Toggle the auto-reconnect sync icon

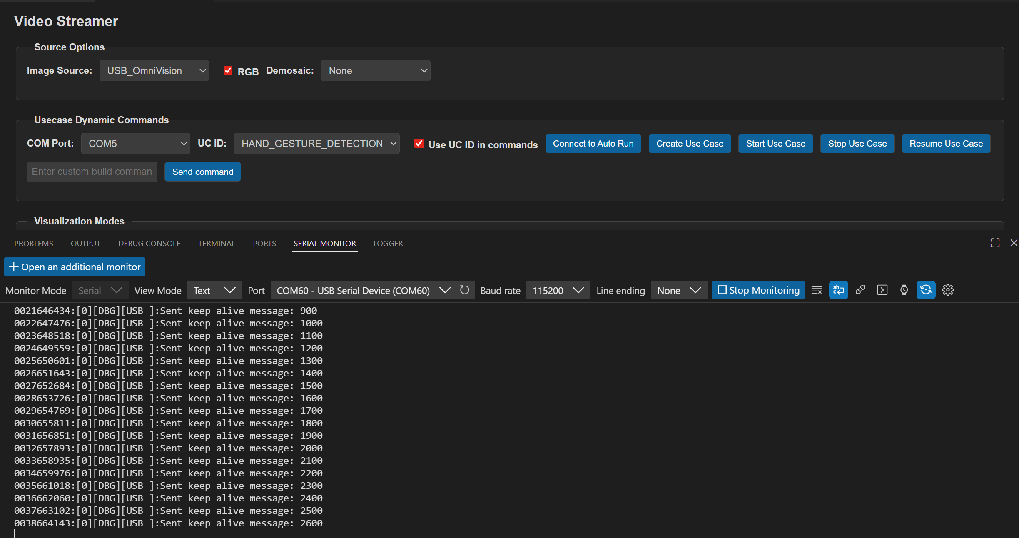pyautogui.click(x=926, y=290)
